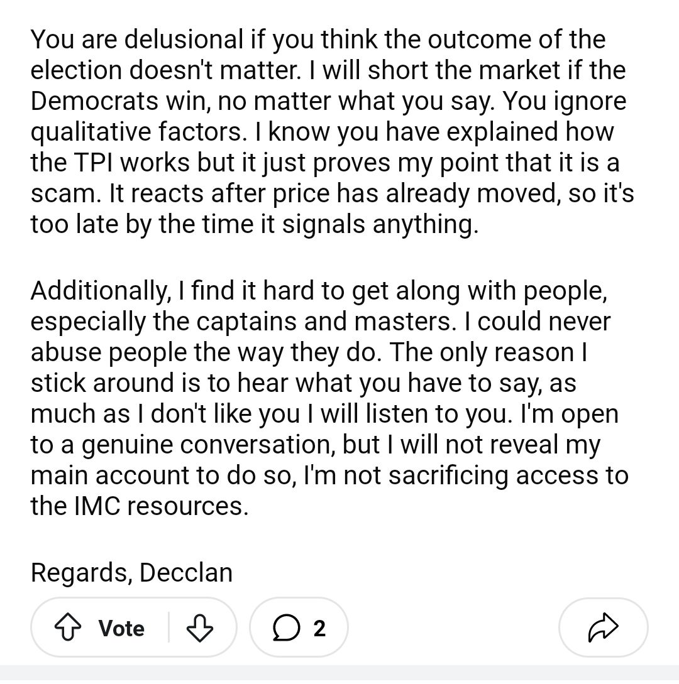
Task: Click the "Vote" label text
Action: coord(121,627)
